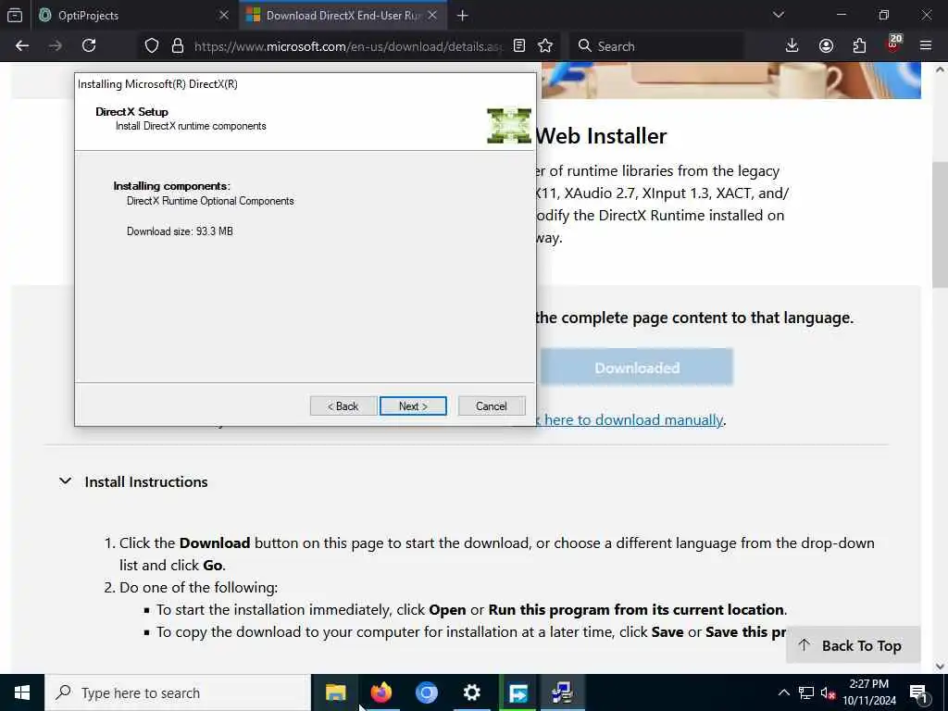
Task: Click the site security padlock icon
Action: tap(177, 46)
